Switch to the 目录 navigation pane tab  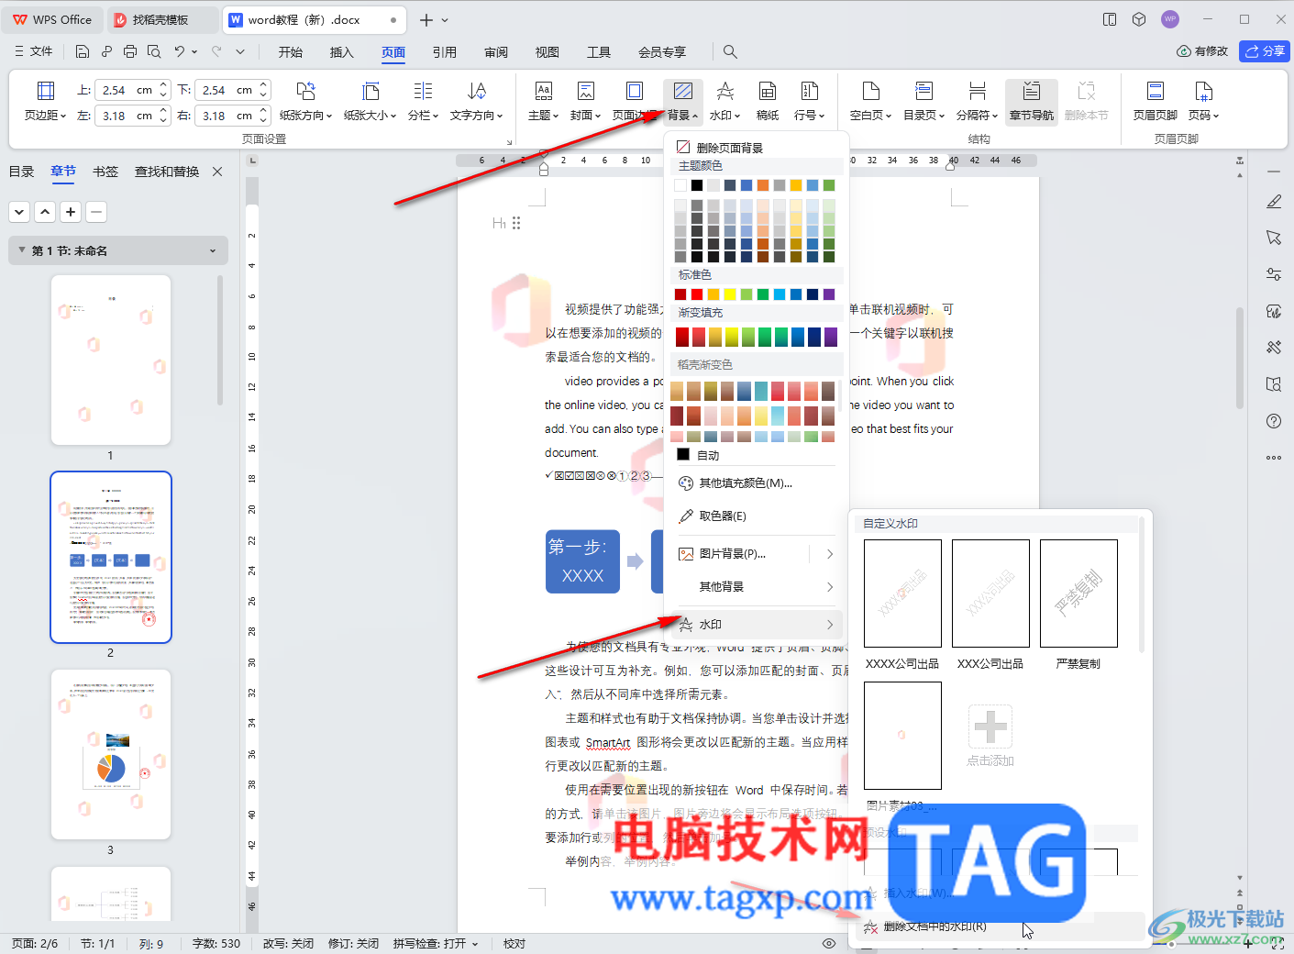pos(21,172)
